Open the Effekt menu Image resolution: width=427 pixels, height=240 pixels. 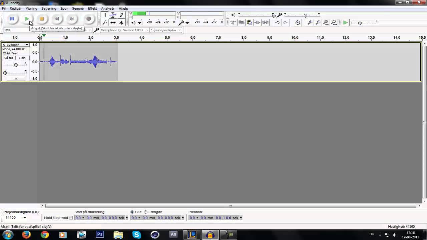click(x=92, y=8)
